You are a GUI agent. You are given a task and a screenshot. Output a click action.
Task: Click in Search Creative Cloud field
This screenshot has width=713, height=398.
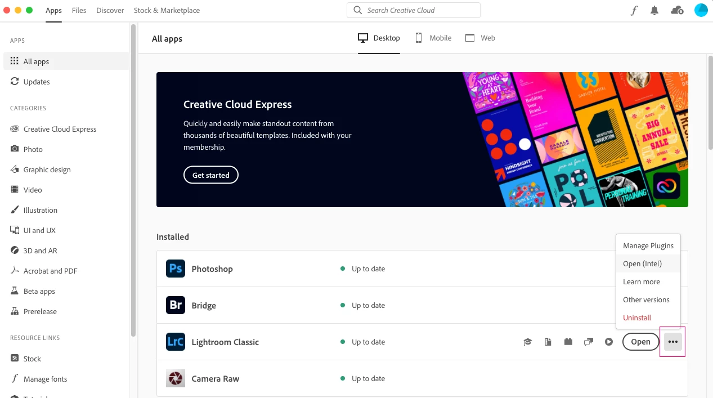pyautogui.click(x=414, y=10)
